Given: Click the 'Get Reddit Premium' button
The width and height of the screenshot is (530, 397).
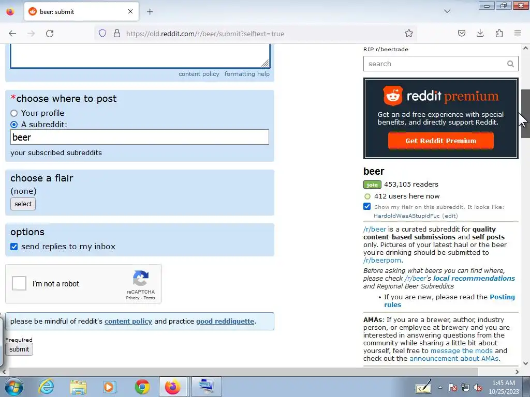Looking at the screenshot, I should pos(441,141).
